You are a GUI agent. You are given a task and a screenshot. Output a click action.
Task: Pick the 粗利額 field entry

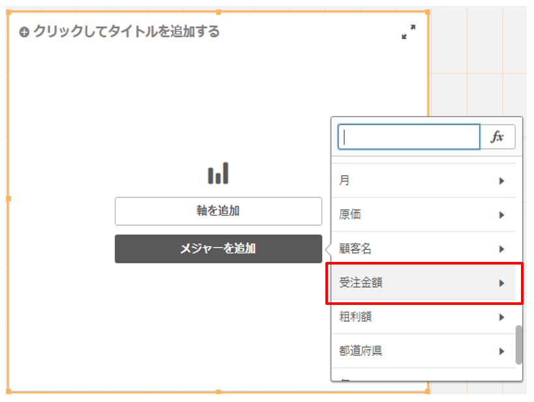355,317
